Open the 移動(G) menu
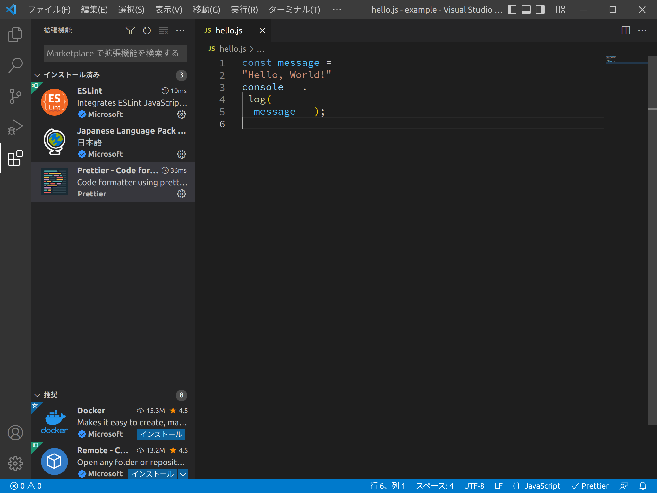Viewport: 657px width, 493px height. coord(206,10)
